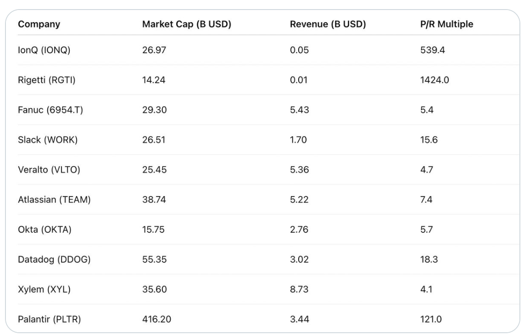Select the IonQ (IONQ) company cell
The width and height of the screenshot is (529, 335).
[44, 51]
